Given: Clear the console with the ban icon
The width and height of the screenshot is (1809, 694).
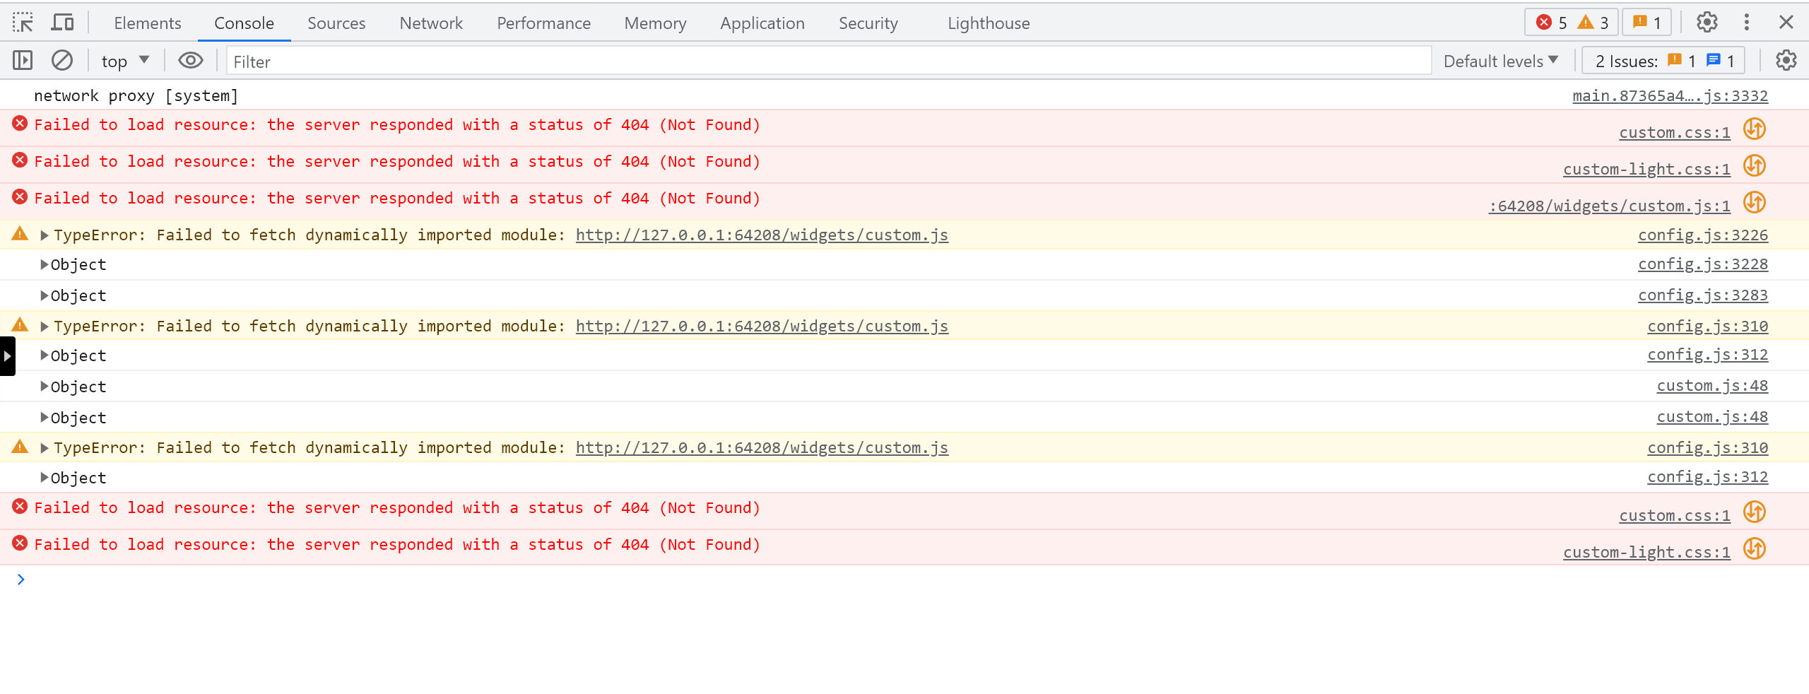Looking at the screenshot, I should click(62, 61).
